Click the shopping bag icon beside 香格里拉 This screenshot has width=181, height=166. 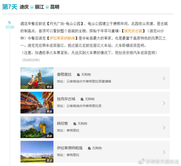click(x=78, y=75)
